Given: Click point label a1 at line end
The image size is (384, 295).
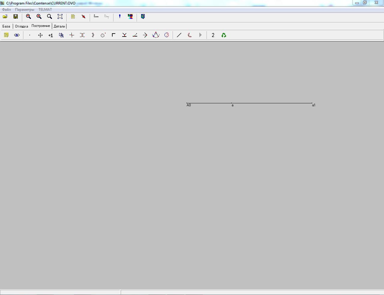Looking at the screenshot, I should 314,105.
